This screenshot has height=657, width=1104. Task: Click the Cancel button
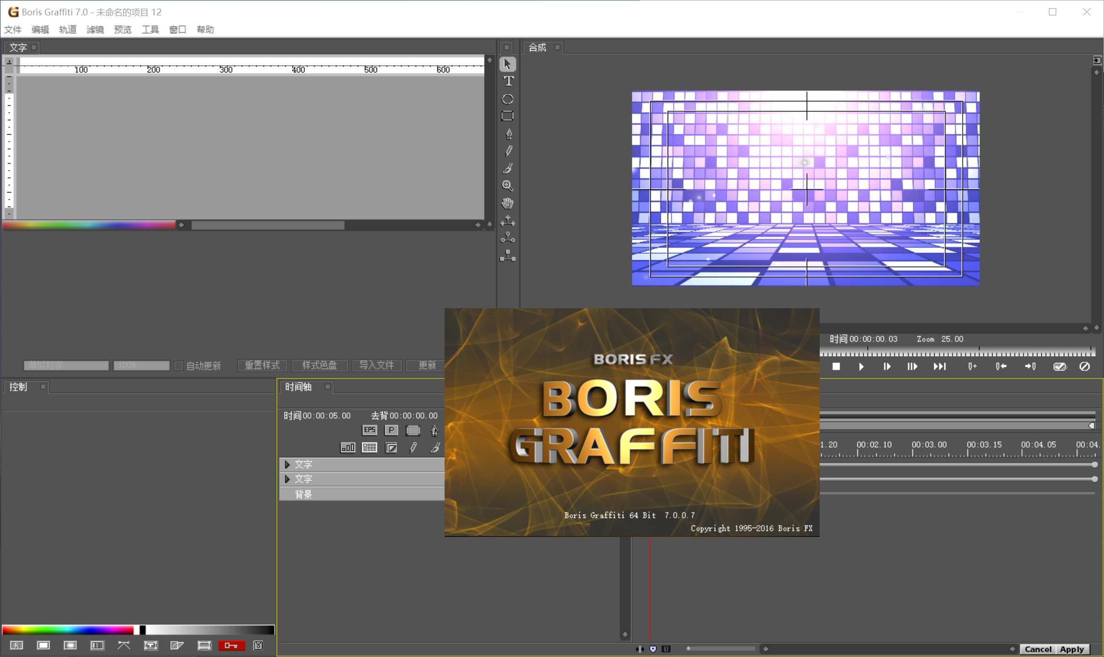click(1038, 649)
